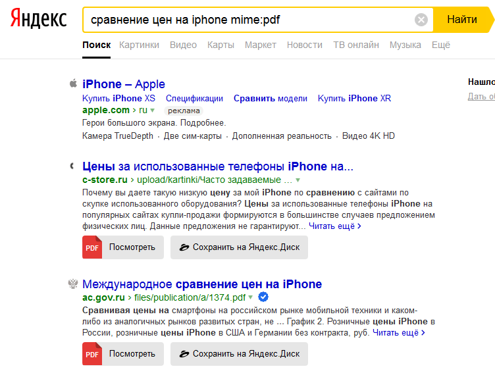
Task: Open the dropdown arrow after c-store.ru URL
Action: tap(298, 180)
